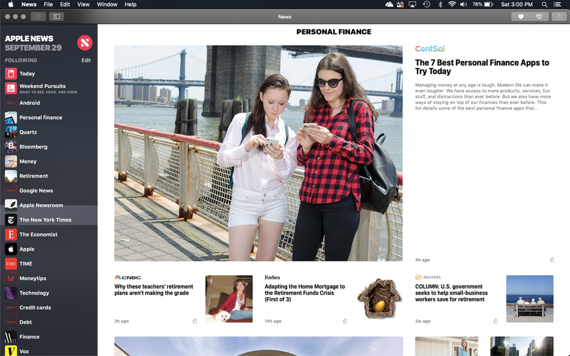Screen dimensions: 570x356
Task: Click the heart Love button in toolbar
Action: [x=521, y=17]
